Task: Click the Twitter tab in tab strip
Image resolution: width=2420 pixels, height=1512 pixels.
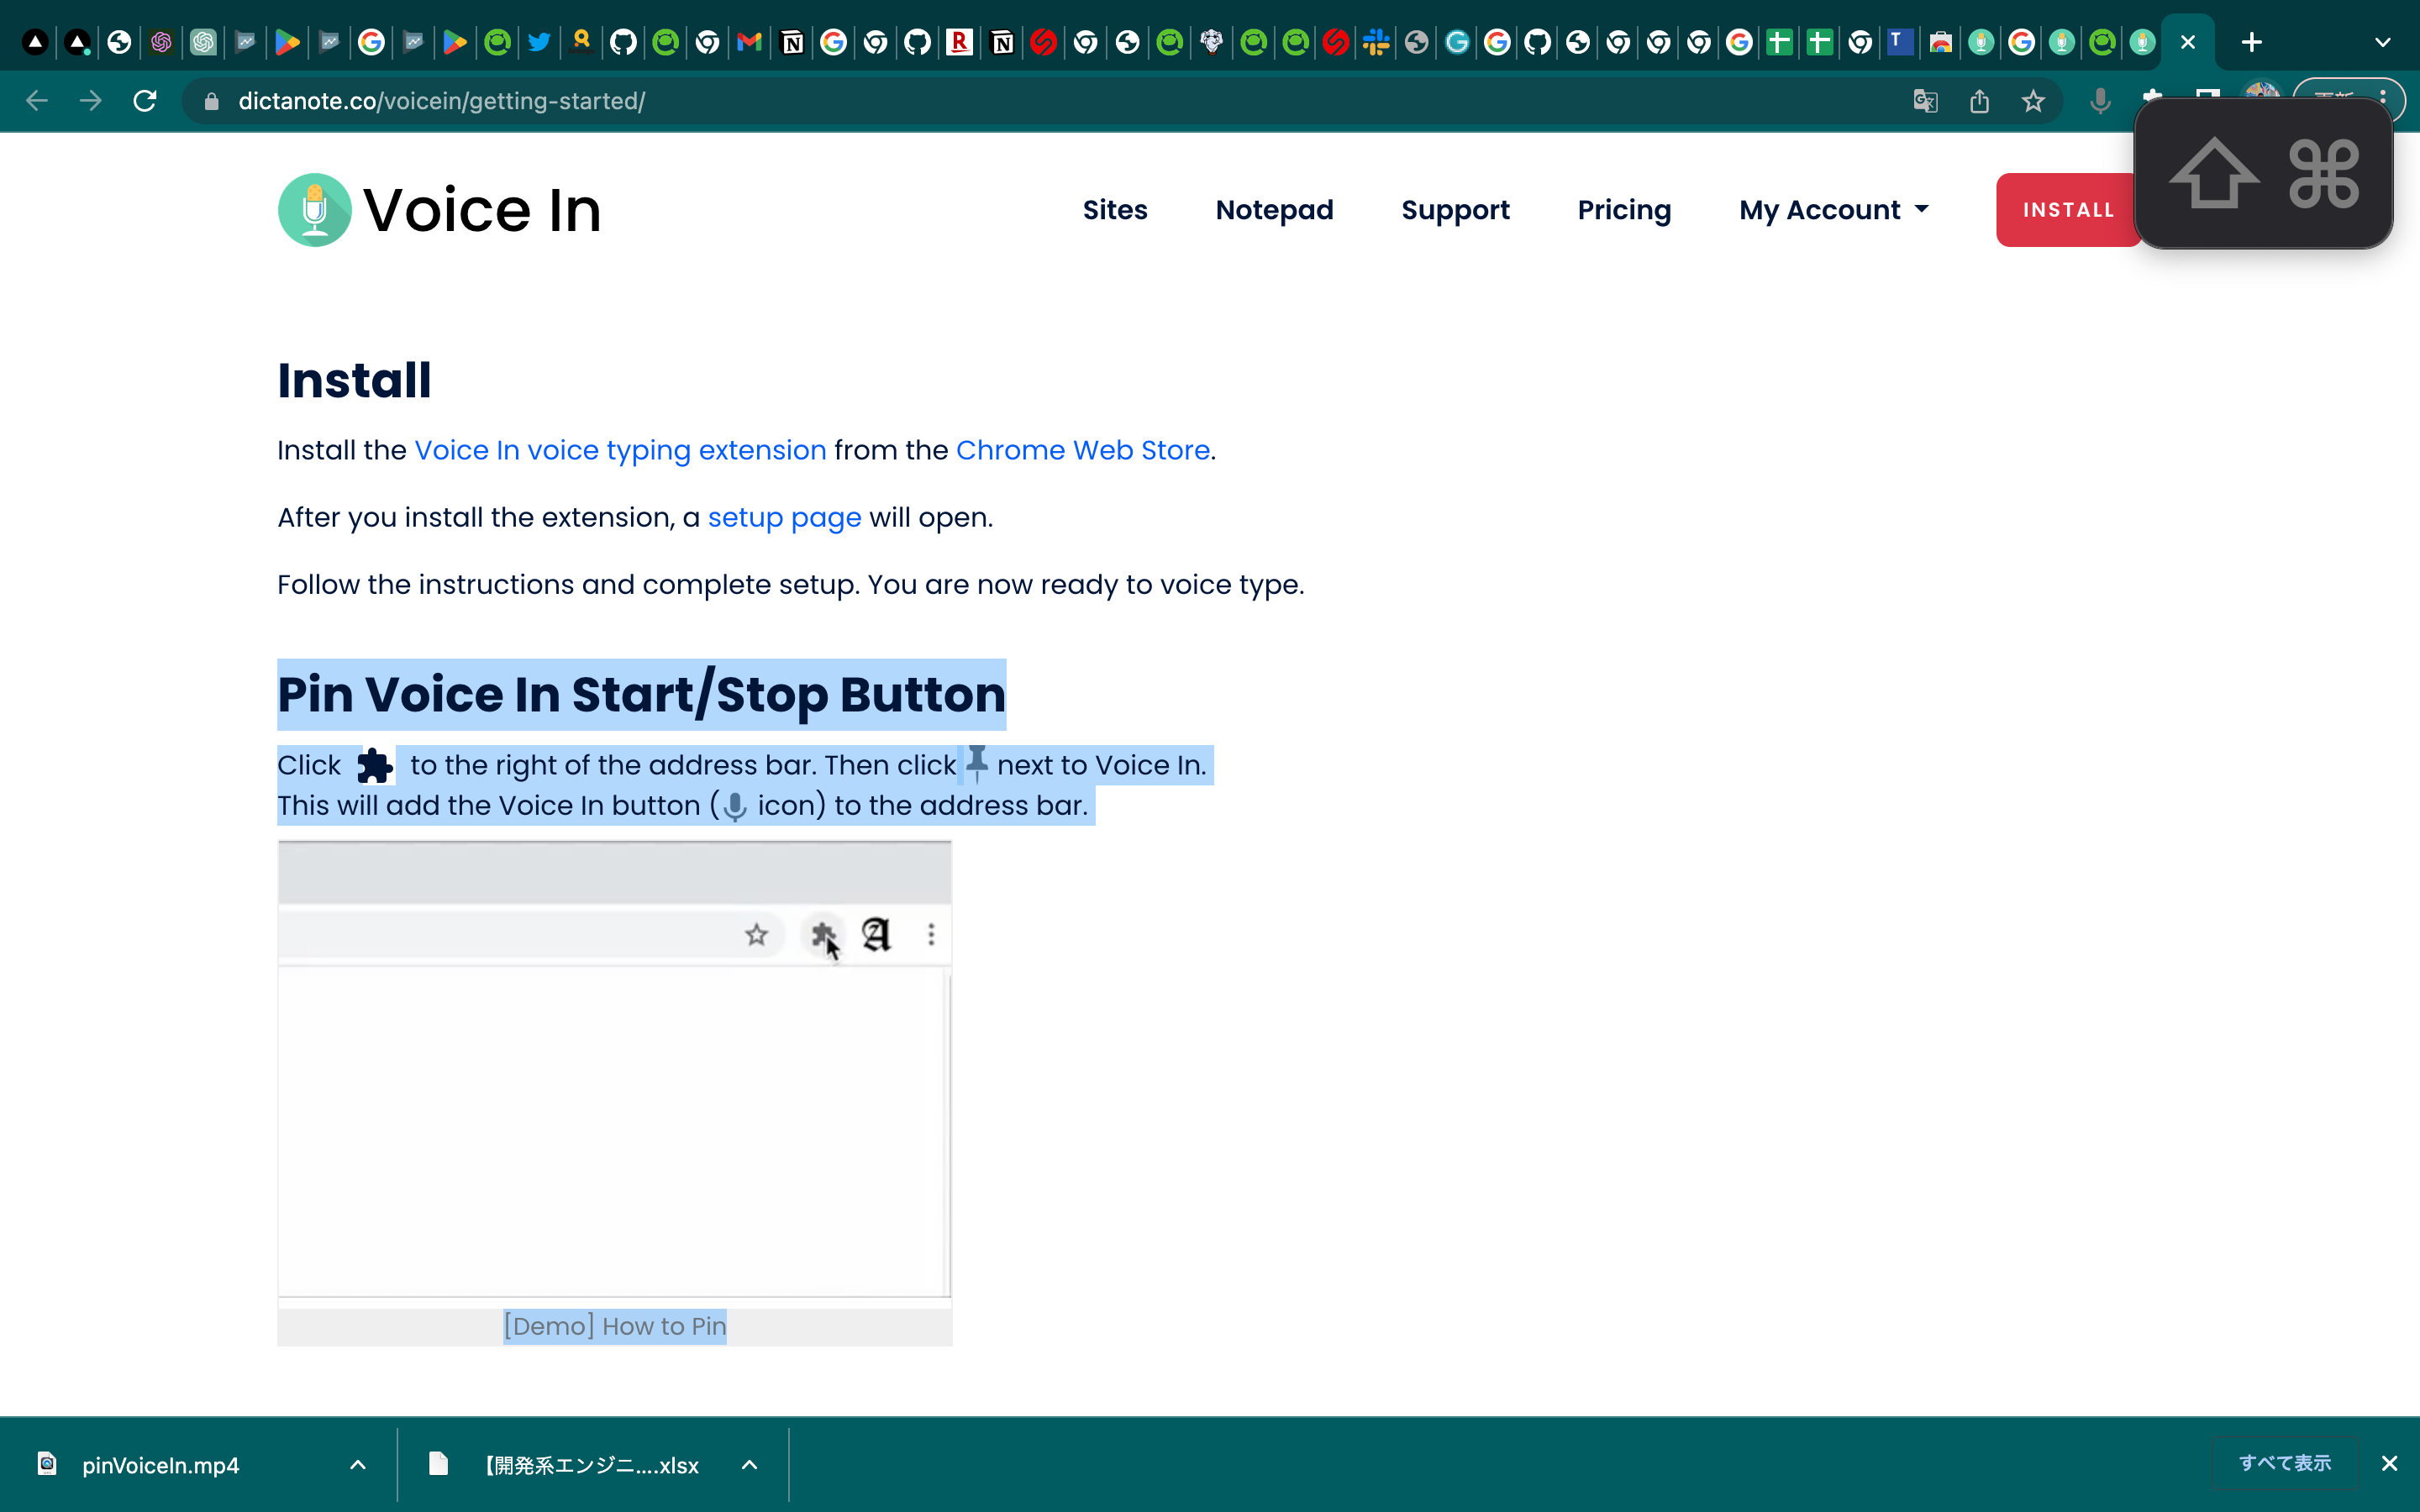Action: pos(539,42)
